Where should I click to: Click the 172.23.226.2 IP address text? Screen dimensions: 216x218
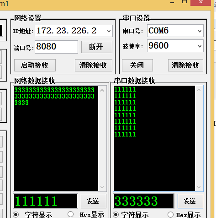[67, 31]
